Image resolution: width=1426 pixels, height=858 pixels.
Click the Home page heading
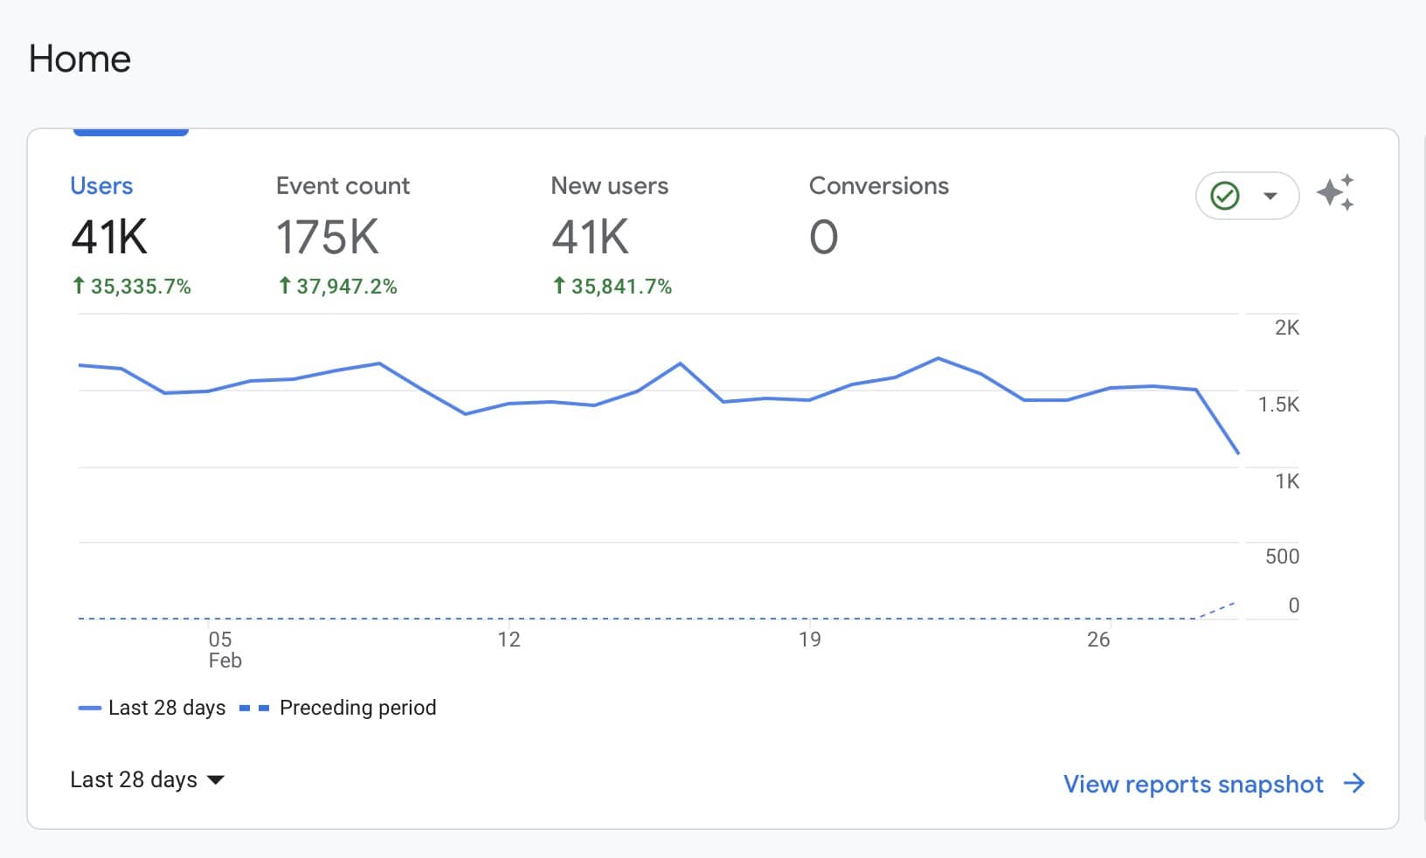(80, 59)
